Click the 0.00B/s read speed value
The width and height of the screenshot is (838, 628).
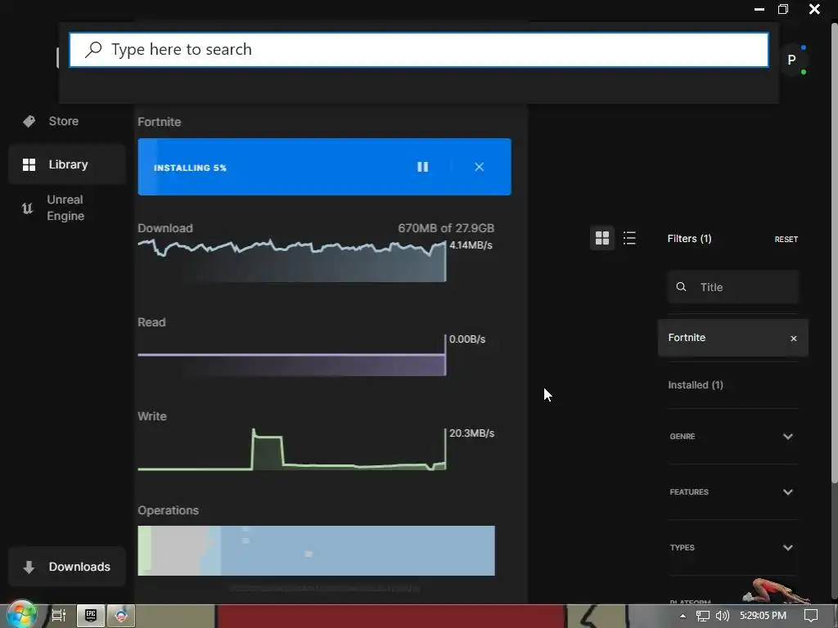tap(467, 339)
